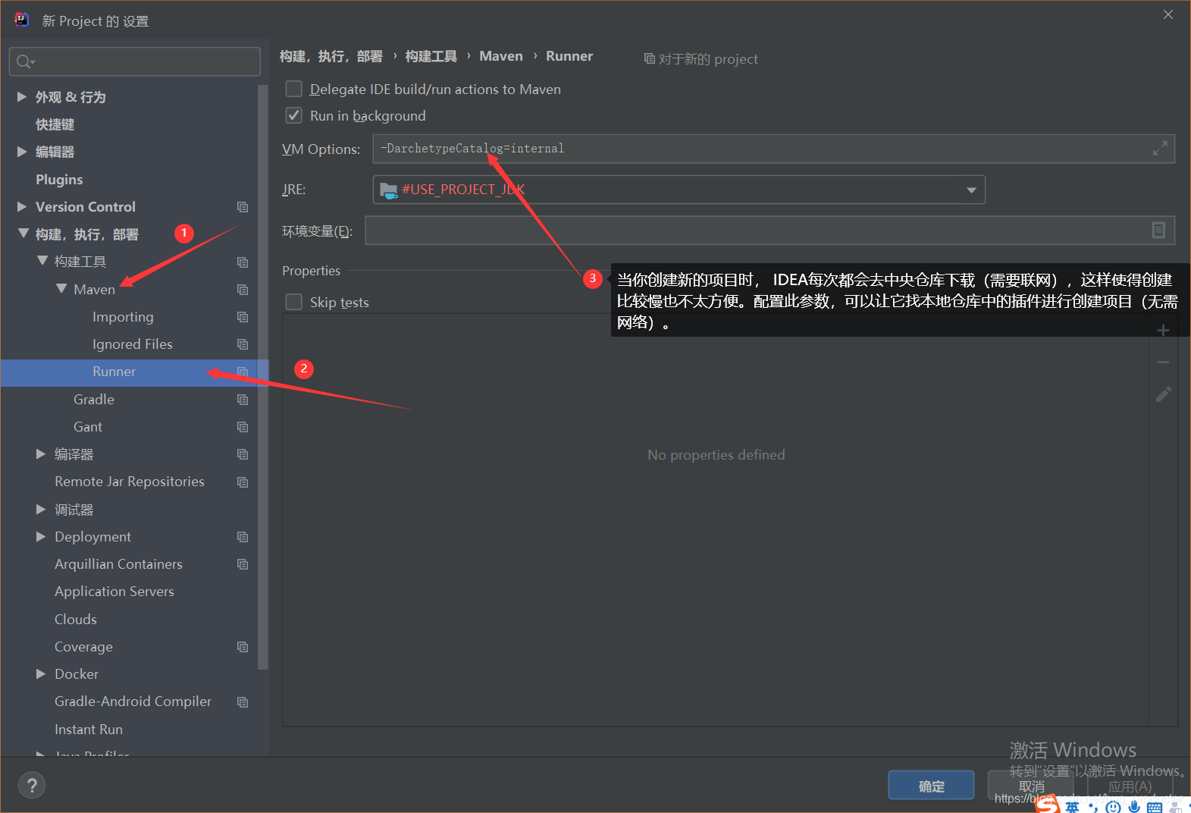Click project-level icon beside Arquillian Containers
Screen dimensions: 1191x813
pos(243,564)
